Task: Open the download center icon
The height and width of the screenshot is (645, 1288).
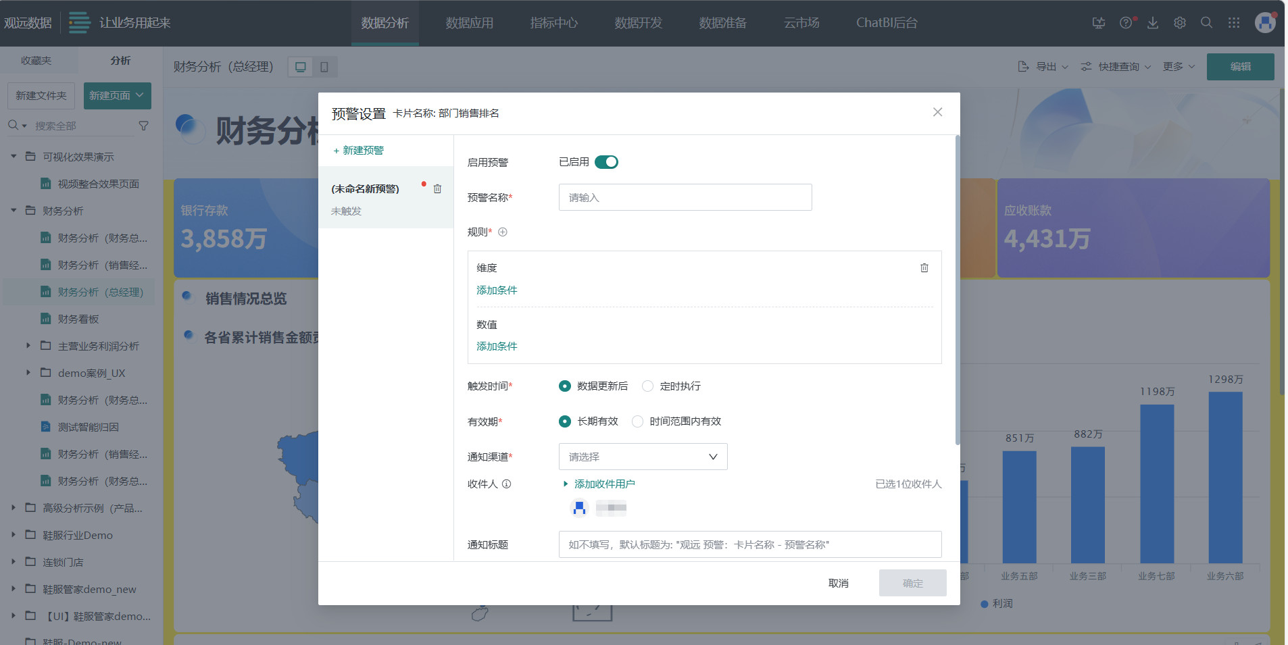Action: (x=1152, y=22)
